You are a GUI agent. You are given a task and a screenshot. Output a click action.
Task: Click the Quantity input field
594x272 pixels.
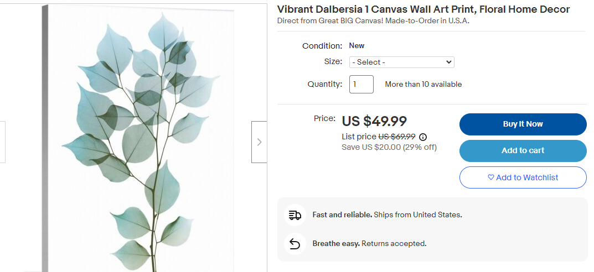click(x=361, y=85)
